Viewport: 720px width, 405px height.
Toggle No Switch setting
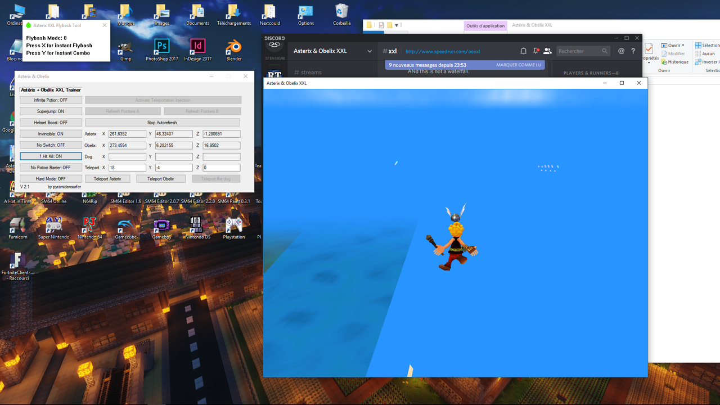(51, 145)
